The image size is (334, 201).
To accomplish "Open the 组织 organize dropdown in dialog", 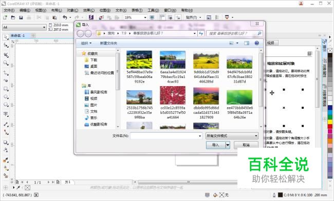I will [x=86, y=43].
